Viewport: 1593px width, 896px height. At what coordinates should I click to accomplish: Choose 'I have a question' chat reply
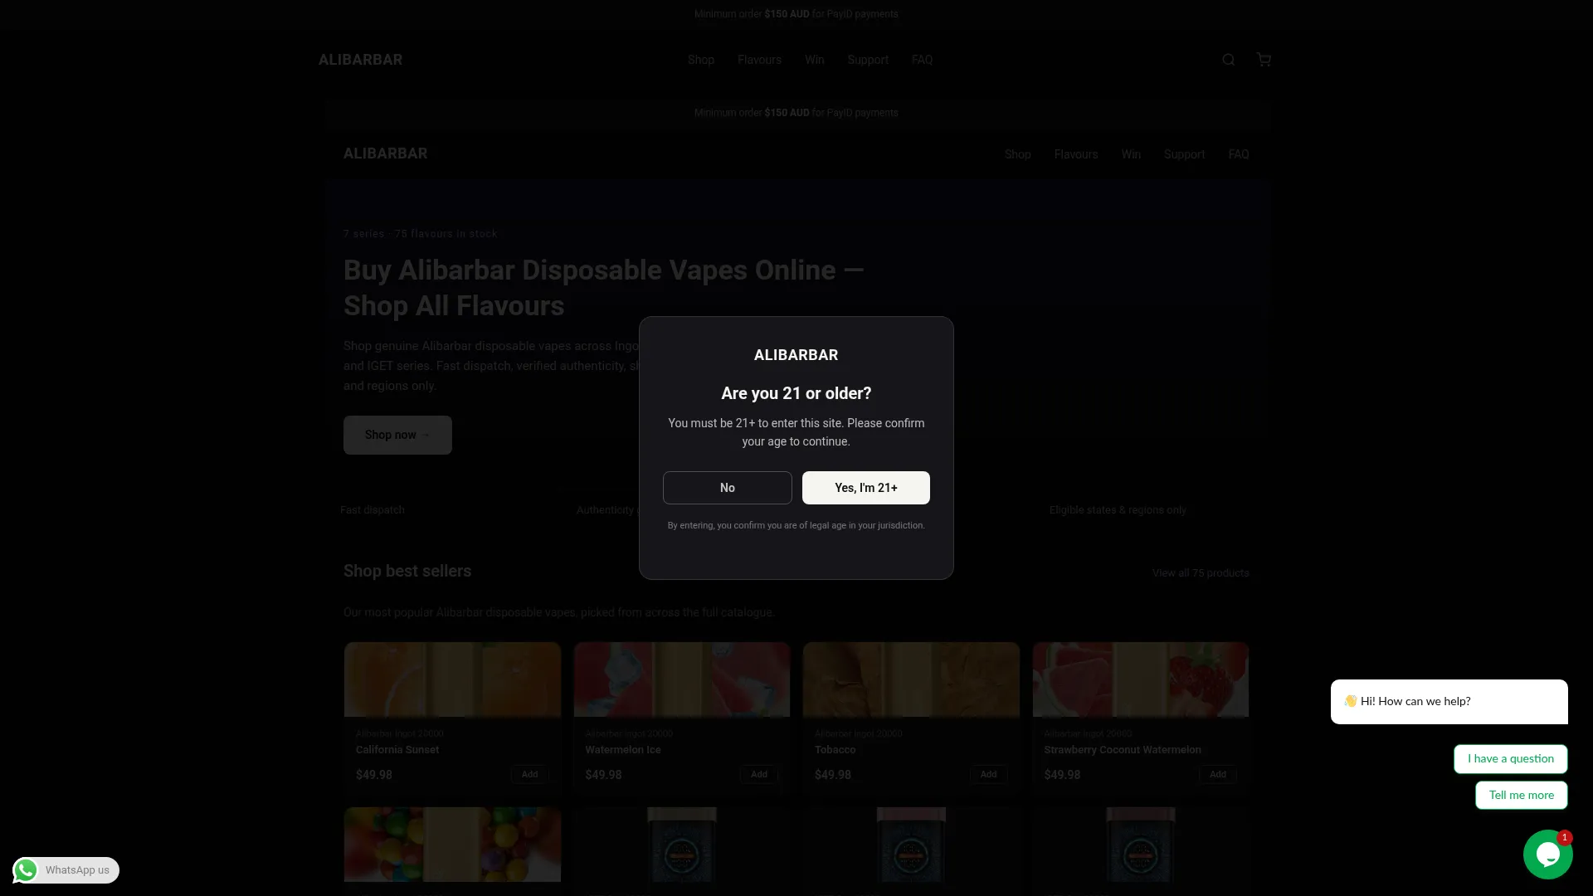click(x=1511, y=758)
